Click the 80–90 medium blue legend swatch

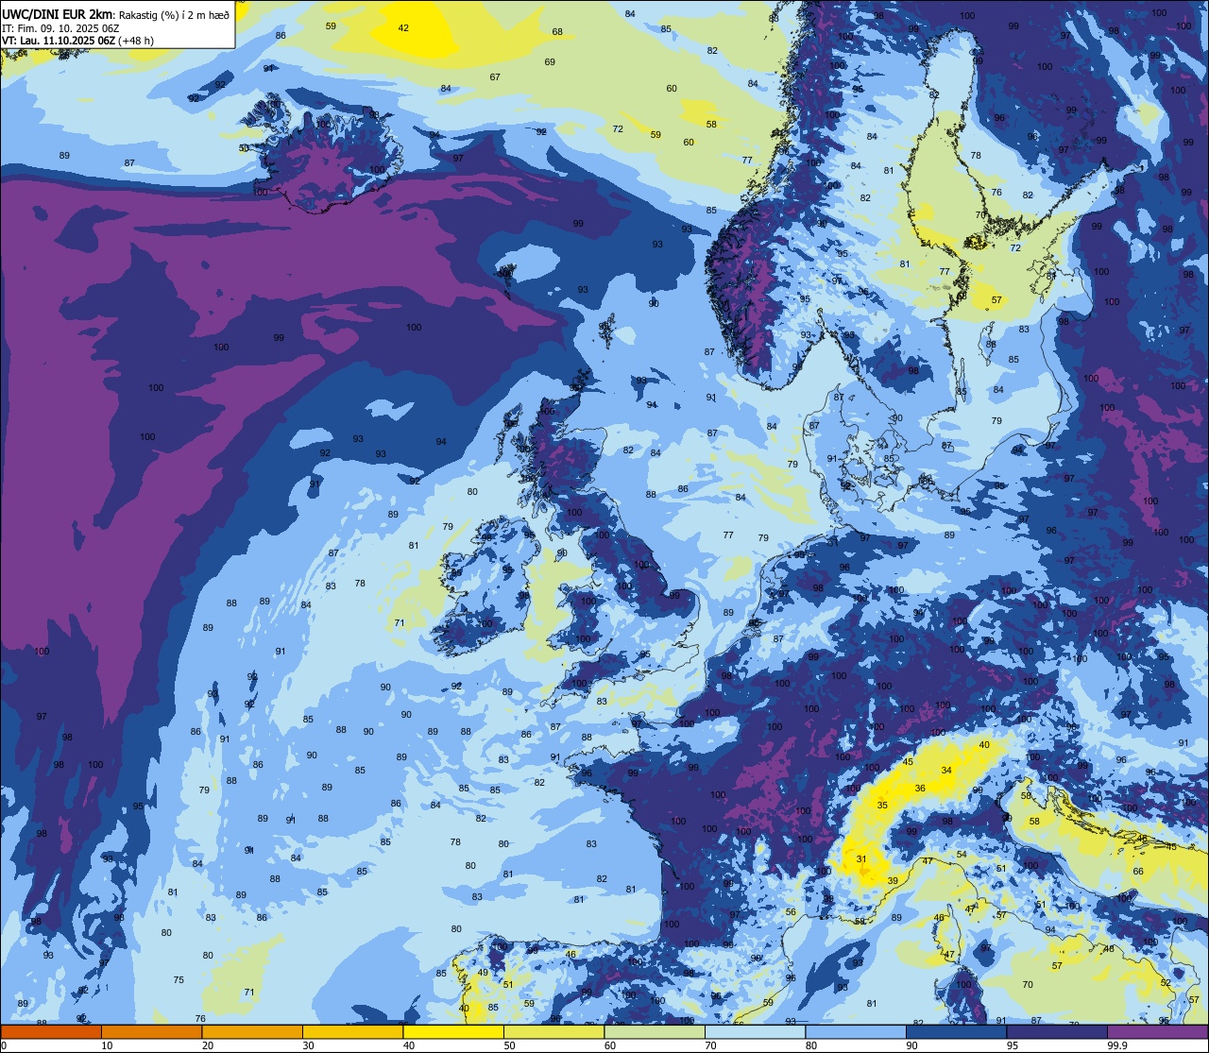click(856, 1031)
